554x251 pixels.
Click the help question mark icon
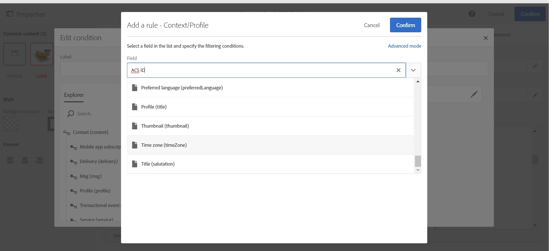(x=472, y=14)
